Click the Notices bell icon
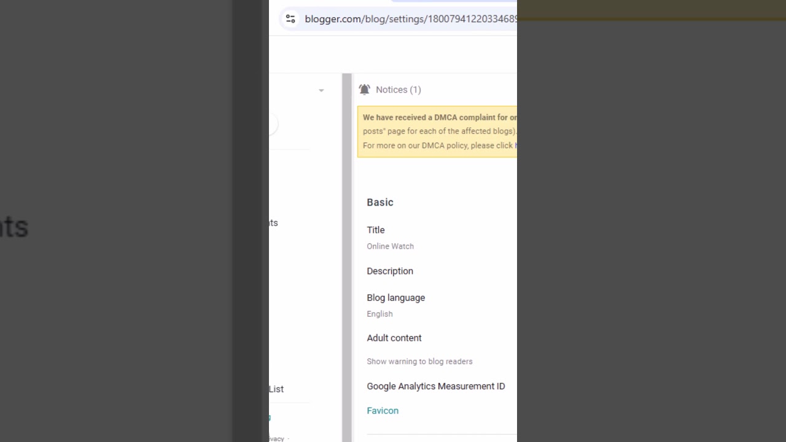The height and width of the screenshot is (442, 786). pyautogui.click(x=364, y=89)
